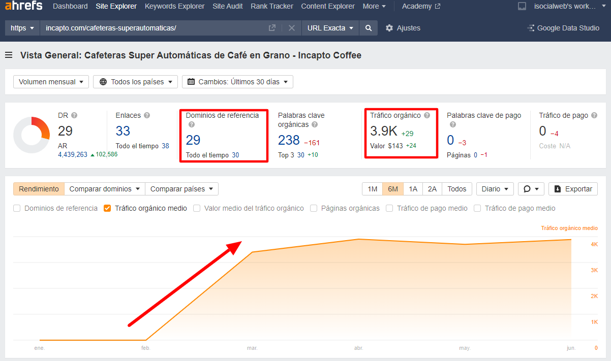The height and width of the screenshot is (361, 611).
Task: Open Cambios: Últimos 30 días dropdown
Action: (x=237, y=82)
